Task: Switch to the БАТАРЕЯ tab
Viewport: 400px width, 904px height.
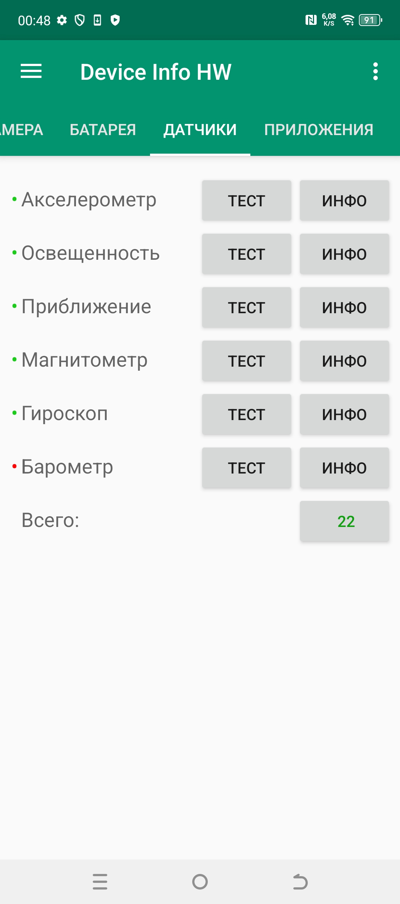Action: (103, 130)
